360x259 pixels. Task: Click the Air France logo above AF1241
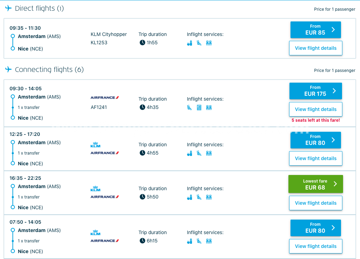[105, 98]
